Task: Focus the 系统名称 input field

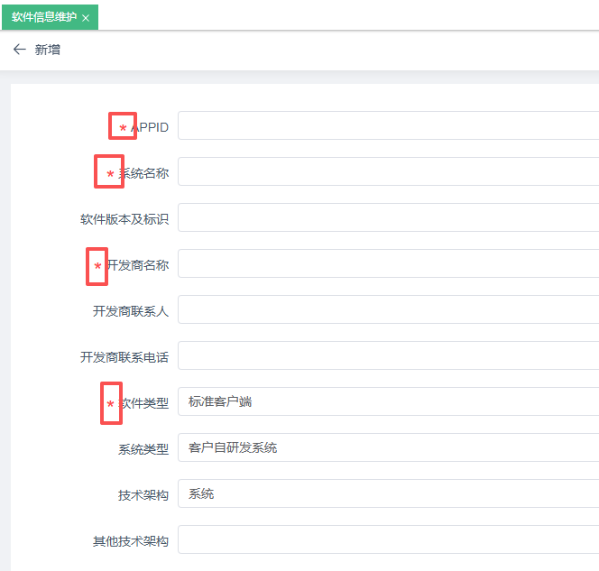Action: pyautogui.click(x=388, y=171)
